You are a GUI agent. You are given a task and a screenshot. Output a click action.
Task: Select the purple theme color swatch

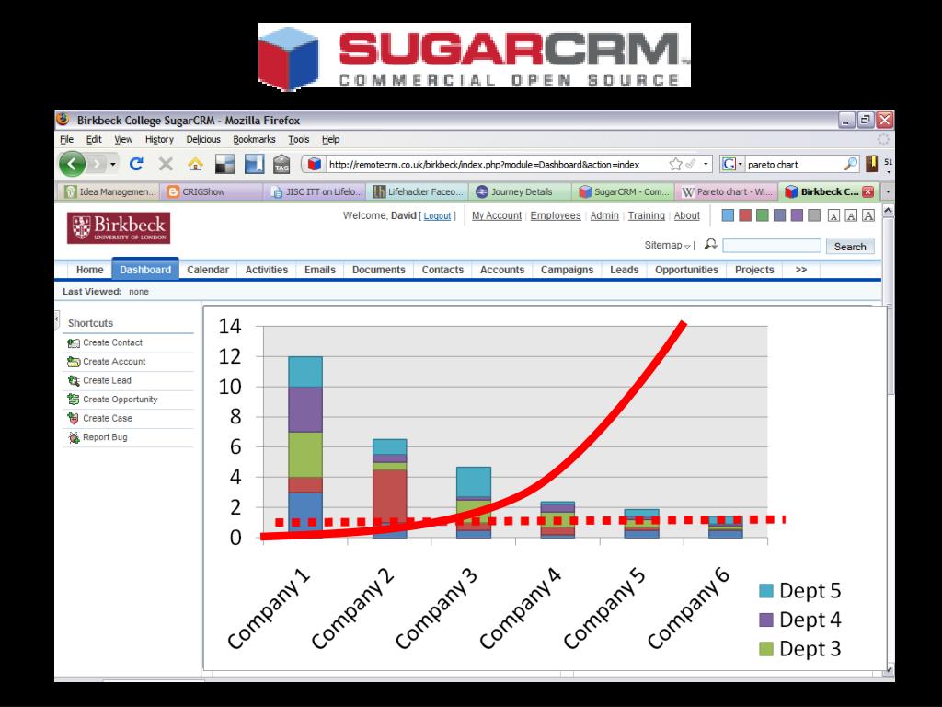point(797,215)
